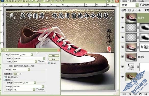The height and width of the screenshot is (96, 149).
Task: Check the source 反相(I) invert checkbox
Action: [39, 61]
